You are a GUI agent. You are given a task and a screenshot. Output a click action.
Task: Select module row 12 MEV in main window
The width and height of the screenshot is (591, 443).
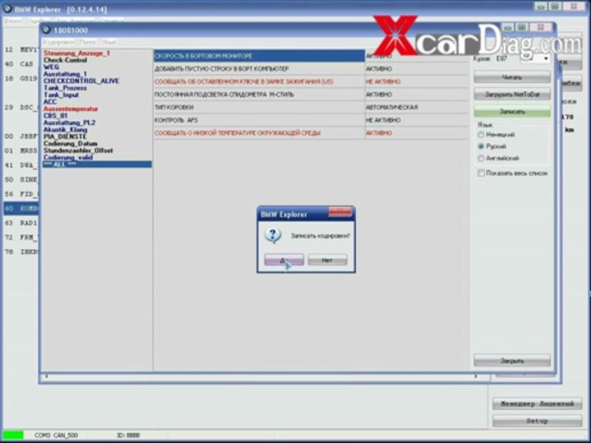click(x=21, y=49)
